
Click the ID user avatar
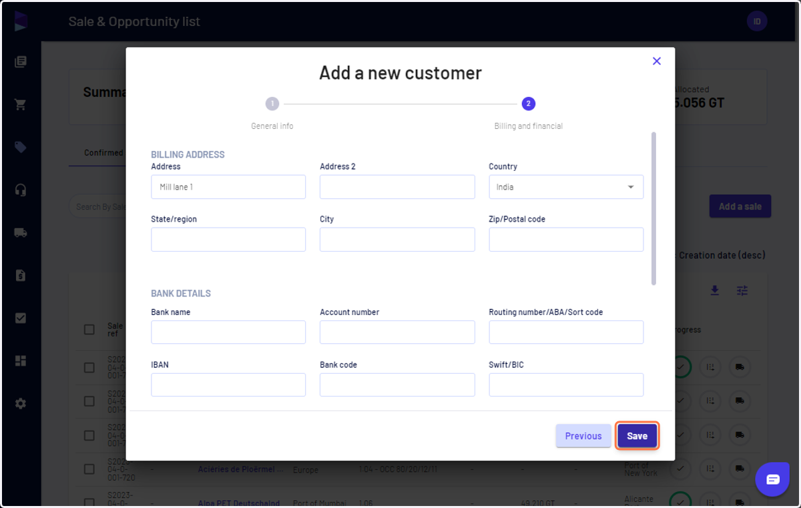point(757,21)
